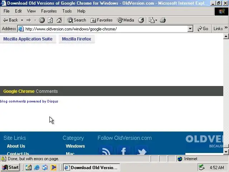Click the Category footer heading
Image resolution: width=229 pixels, height=172 pixels.
tap(73, 138)
